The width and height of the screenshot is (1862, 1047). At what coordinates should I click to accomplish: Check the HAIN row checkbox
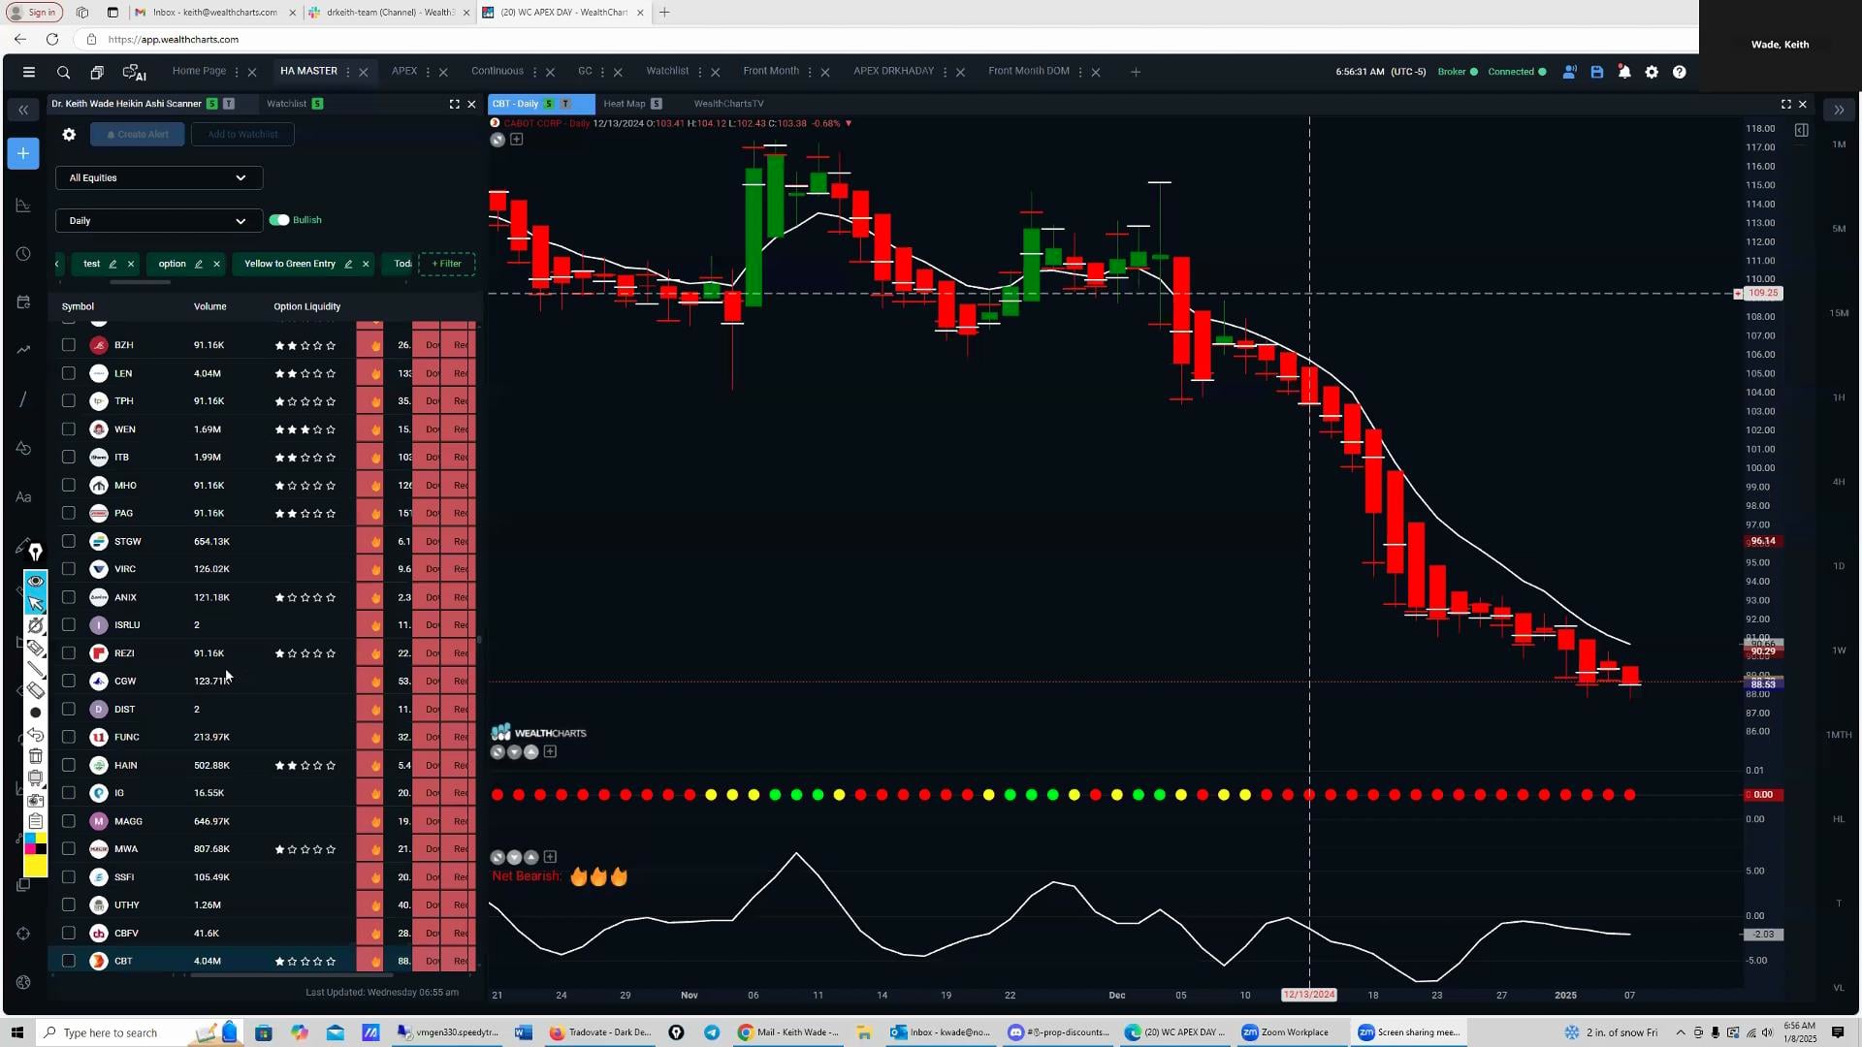(x=68, y=766)
